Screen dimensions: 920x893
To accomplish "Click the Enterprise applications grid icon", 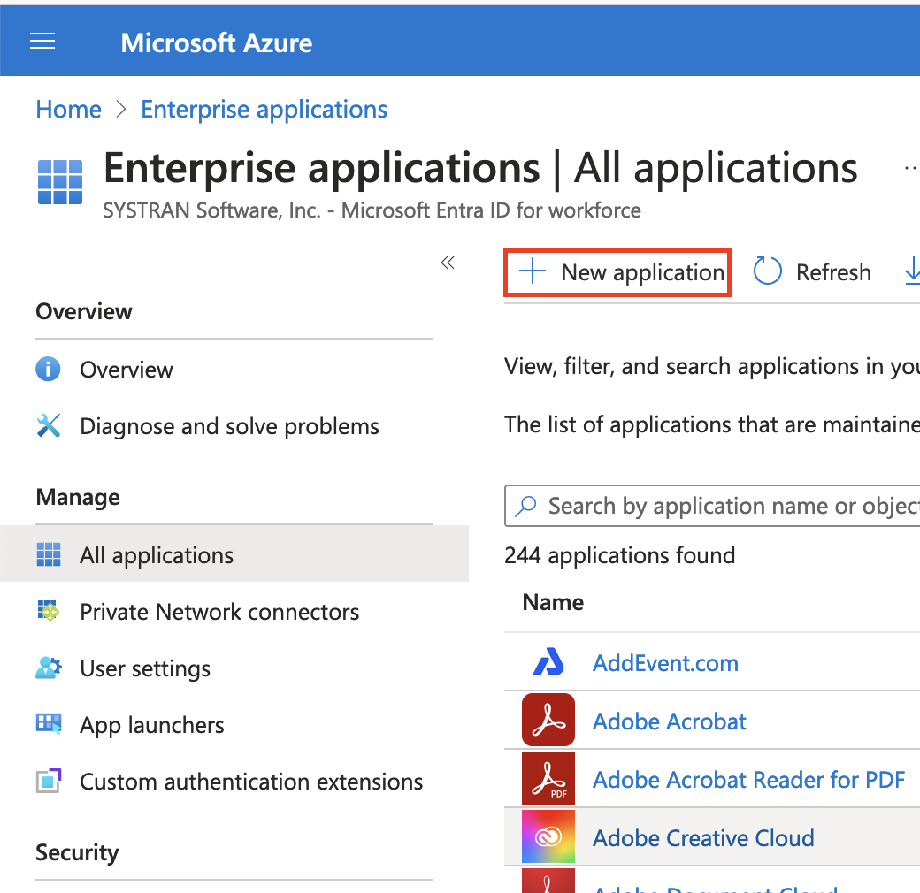I will click(x=60, y=182).
